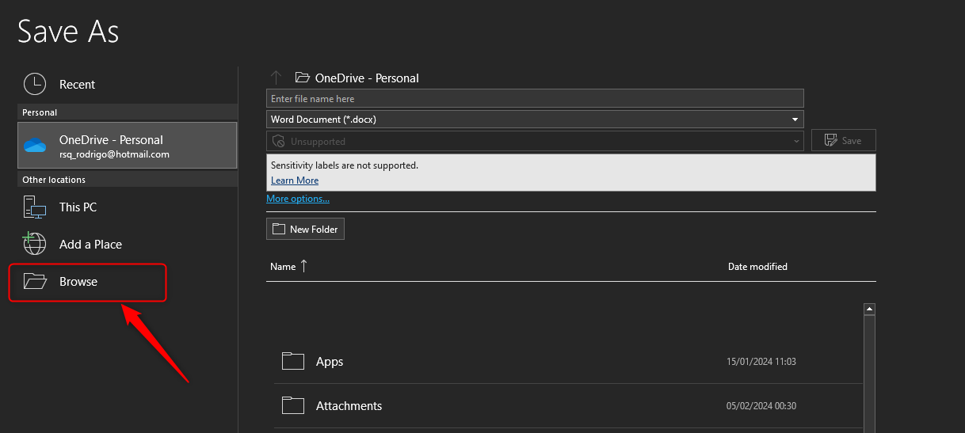Select OneDrive - Personal location
965x433 pixels.
pyautogui.click(x=127, y=146)
